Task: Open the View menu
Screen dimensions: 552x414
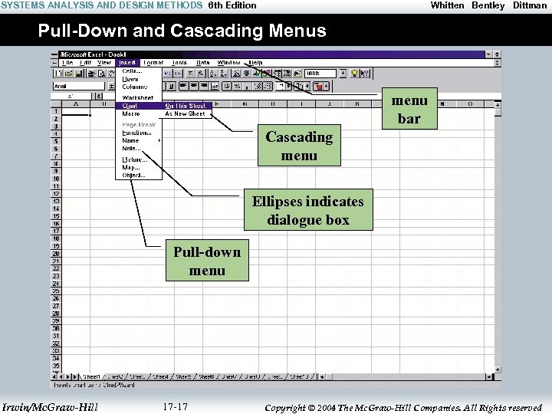Action: (104, 63)
